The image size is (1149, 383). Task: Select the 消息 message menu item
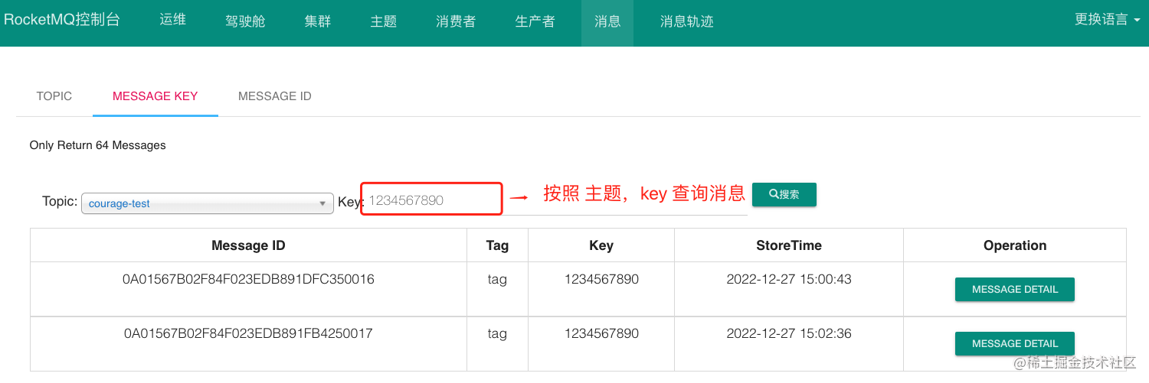click(607, 21)
